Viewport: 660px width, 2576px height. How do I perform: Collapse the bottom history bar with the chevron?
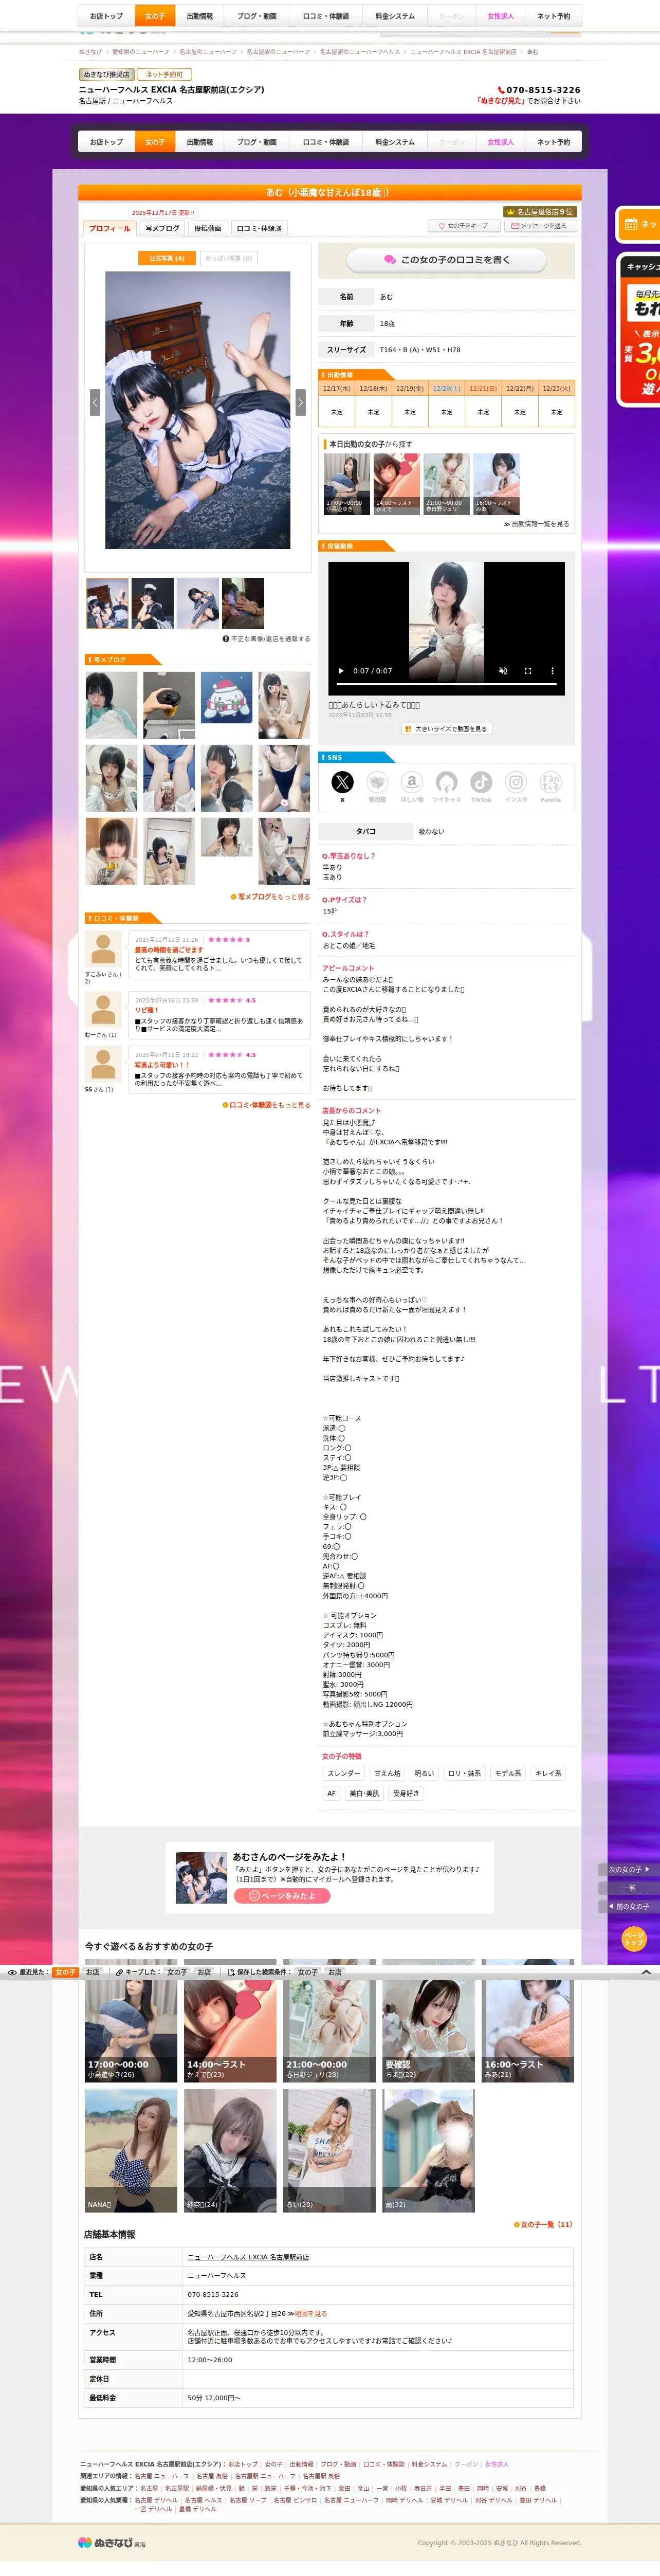coord(646,1972)
